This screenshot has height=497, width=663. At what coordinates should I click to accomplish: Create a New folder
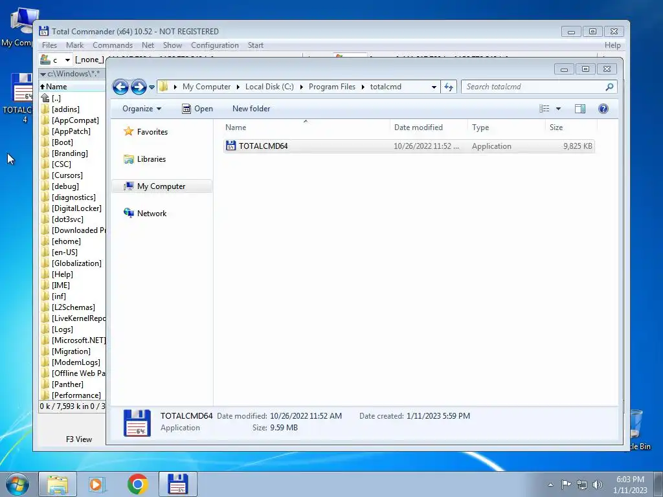(251, 109)
